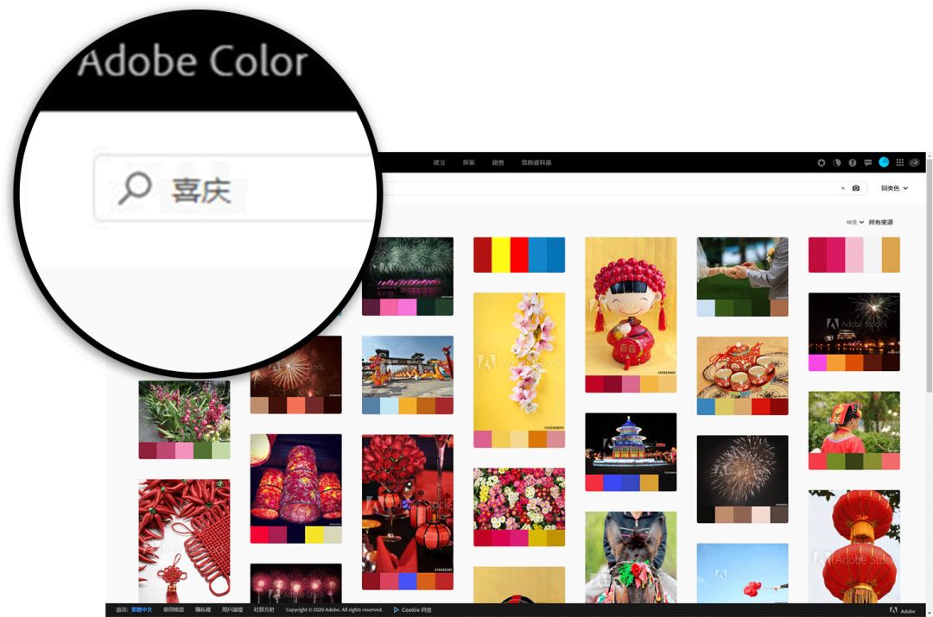Image resolution: width=933 pixels, height=617 pixels.
Task: Toggle the dark mode half-circle icon
Action: click(x=837, y=162)
